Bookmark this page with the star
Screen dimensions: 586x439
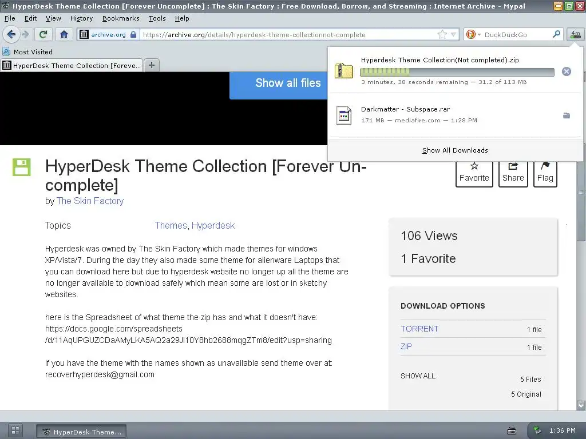(442, 34)
